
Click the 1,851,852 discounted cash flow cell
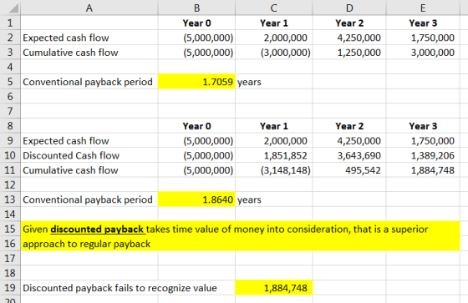click(274, 155)
